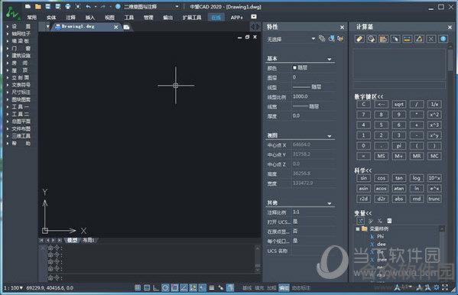Click the sin scientific button
The height and width of the screenshot is (295, 458).
(x=363, y=178)
